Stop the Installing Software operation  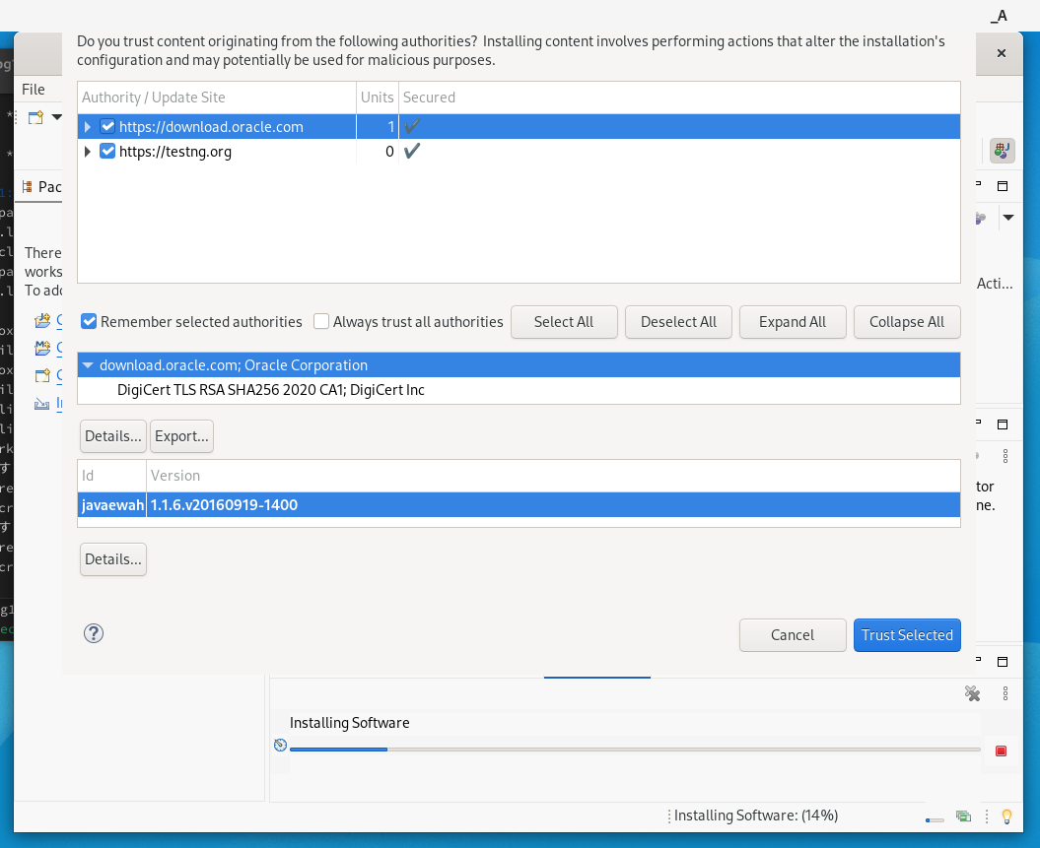1002,750
